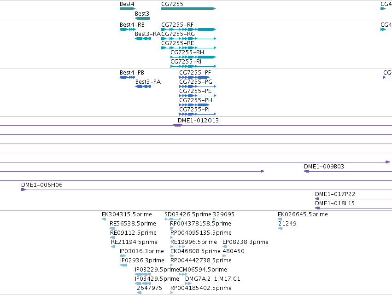392x295 pixels.
Task: Click the EP08238.3prime EST glyph
Action: 224,247
